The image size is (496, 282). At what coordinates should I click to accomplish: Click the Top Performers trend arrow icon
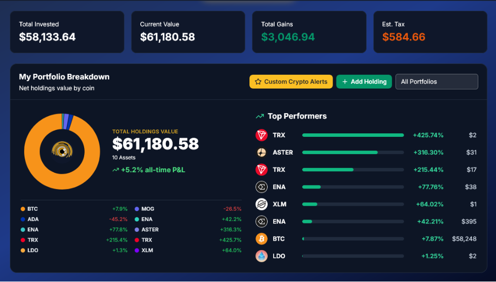[x=260, y=116]
